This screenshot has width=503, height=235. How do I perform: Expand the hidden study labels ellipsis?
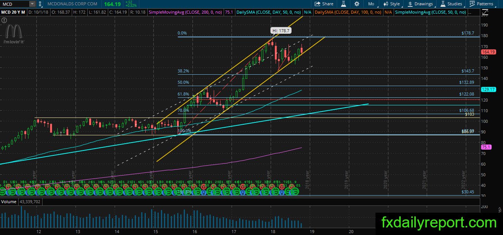(x=470, y=12)
